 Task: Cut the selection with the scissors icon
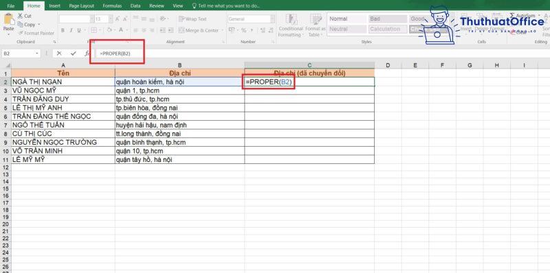tap(20, 16)
